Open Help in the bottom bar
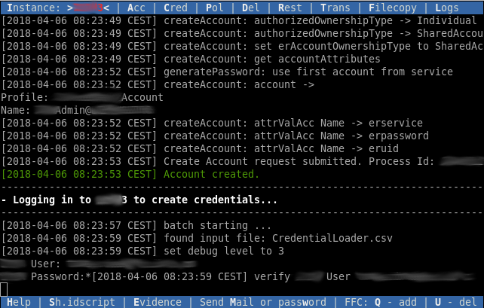 pos(19,302)
